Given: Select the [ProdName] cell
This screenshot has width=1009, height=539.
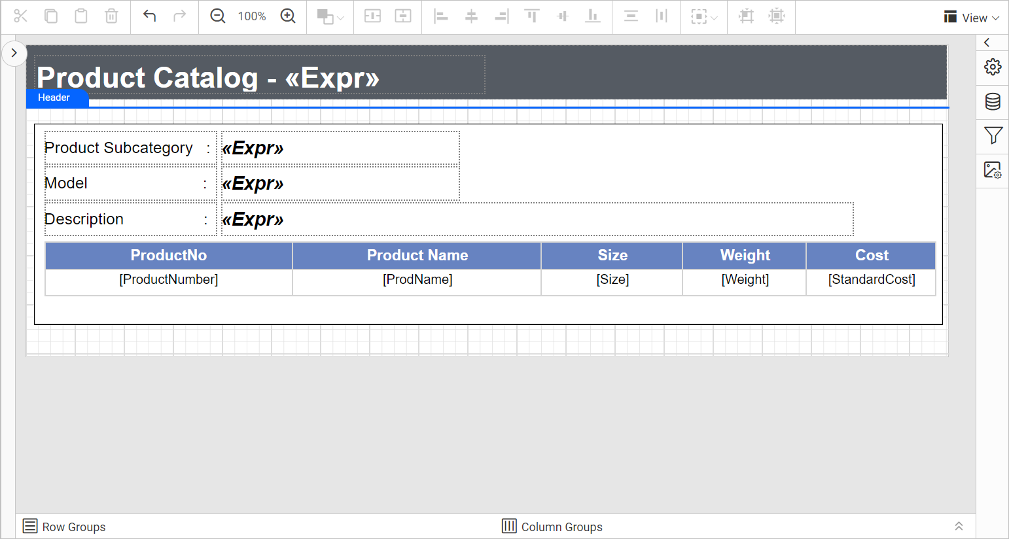Looking at the screenshot, I should (417, 283).
